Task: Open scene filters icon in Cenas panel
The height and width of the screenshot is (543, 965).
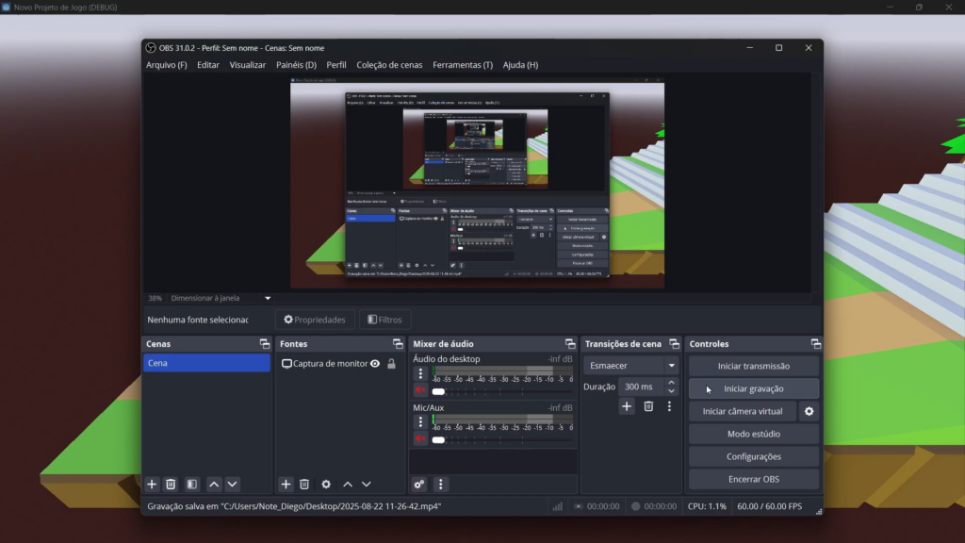Action: 192,485
